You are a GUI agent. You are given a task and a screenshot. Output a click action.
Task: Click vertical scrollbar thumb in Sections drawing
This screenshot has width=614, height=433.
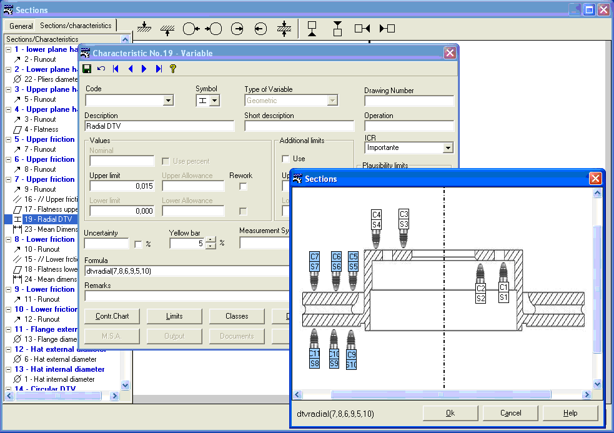point(597,289)
